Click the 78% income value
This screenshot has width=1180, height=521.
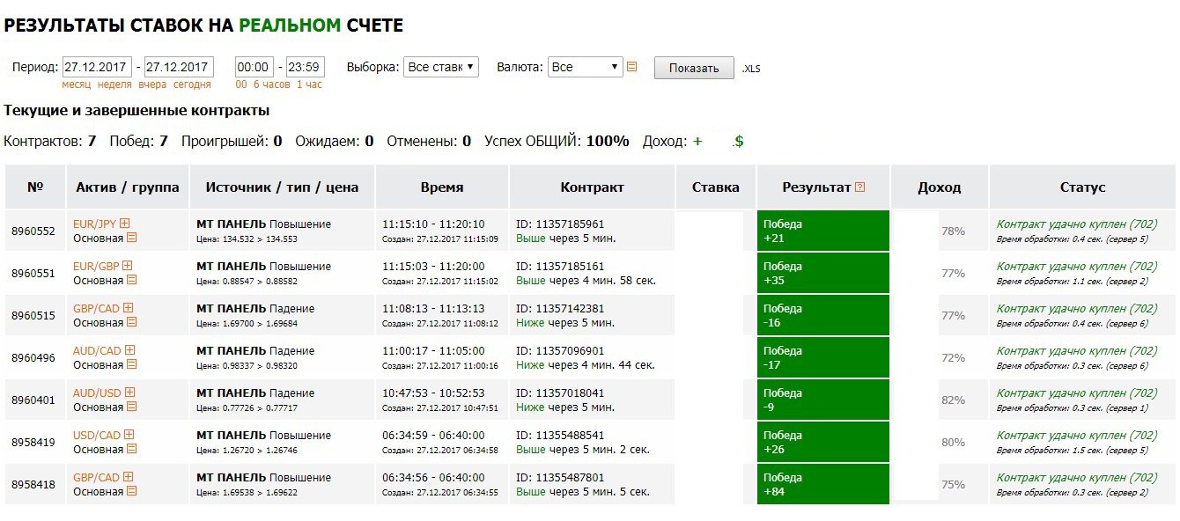pos(953,231)
